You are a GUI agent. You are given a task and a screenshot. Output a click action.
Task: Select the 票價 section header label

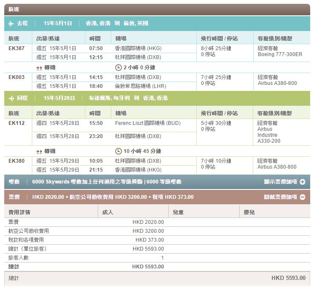14,197
